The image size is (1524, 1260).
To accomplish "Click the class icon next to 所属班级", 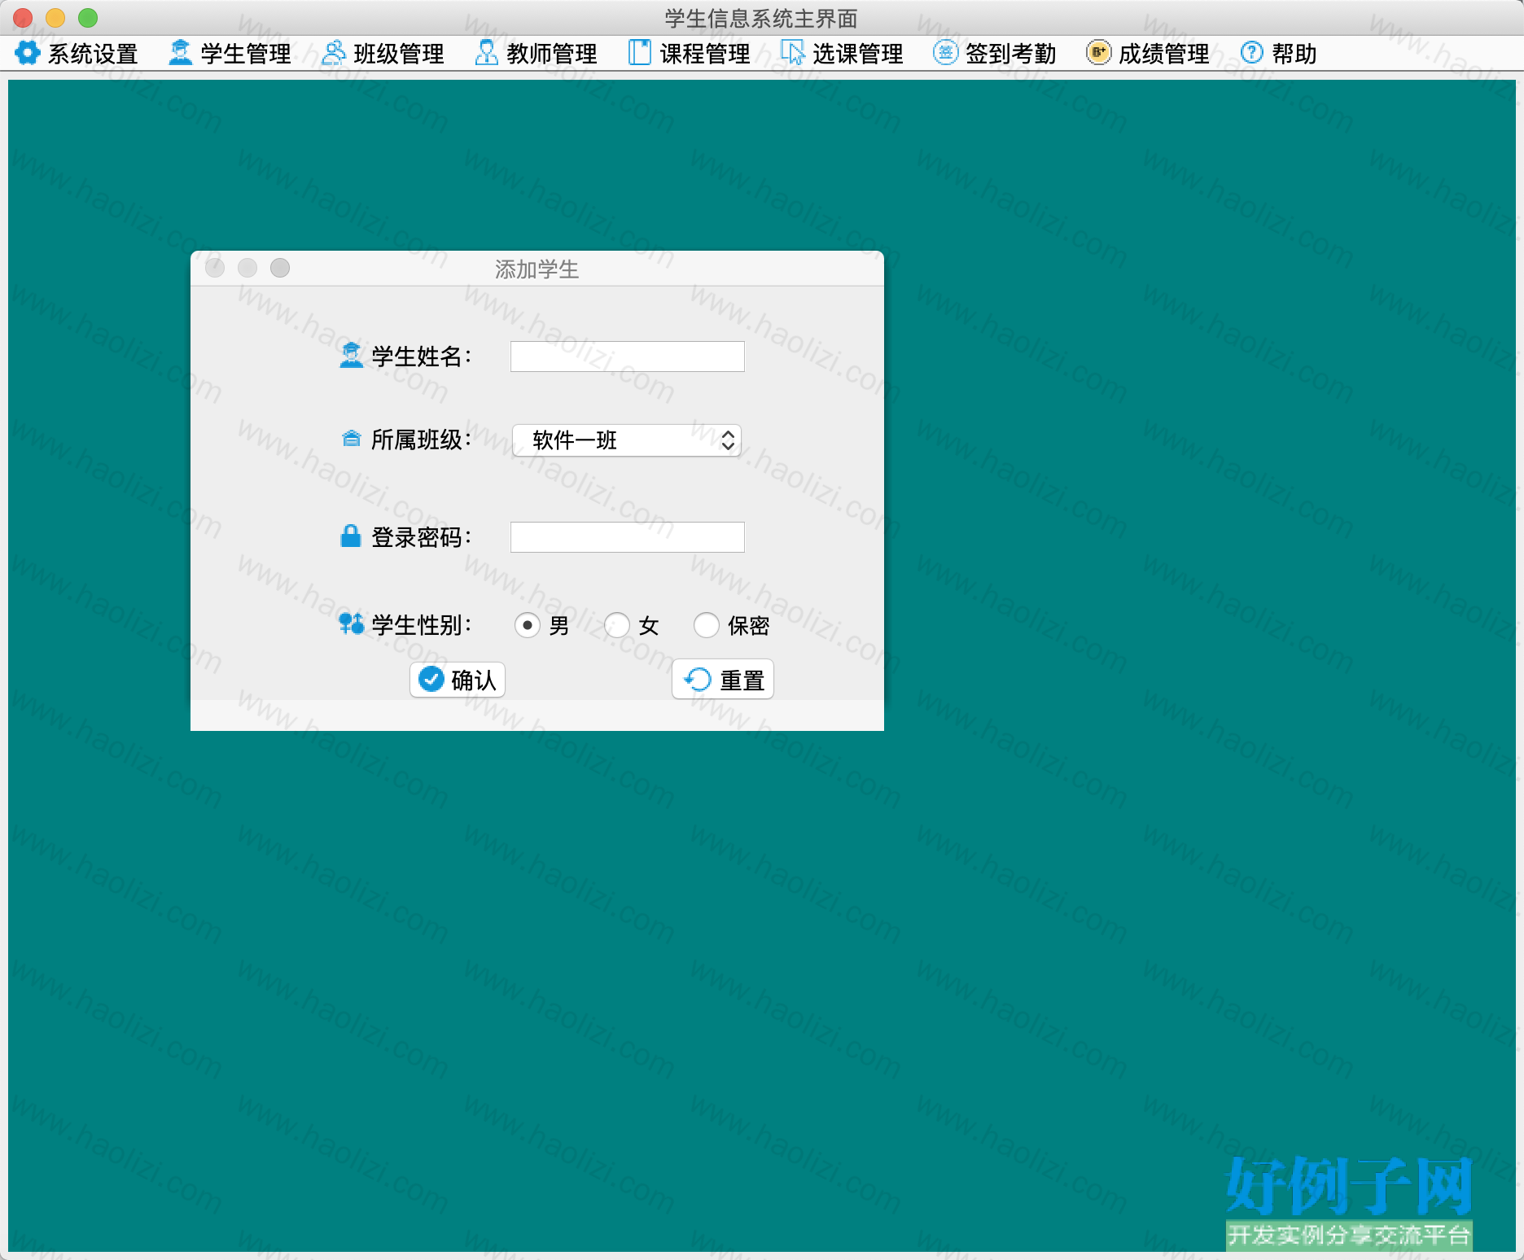I will pos(351,440).
